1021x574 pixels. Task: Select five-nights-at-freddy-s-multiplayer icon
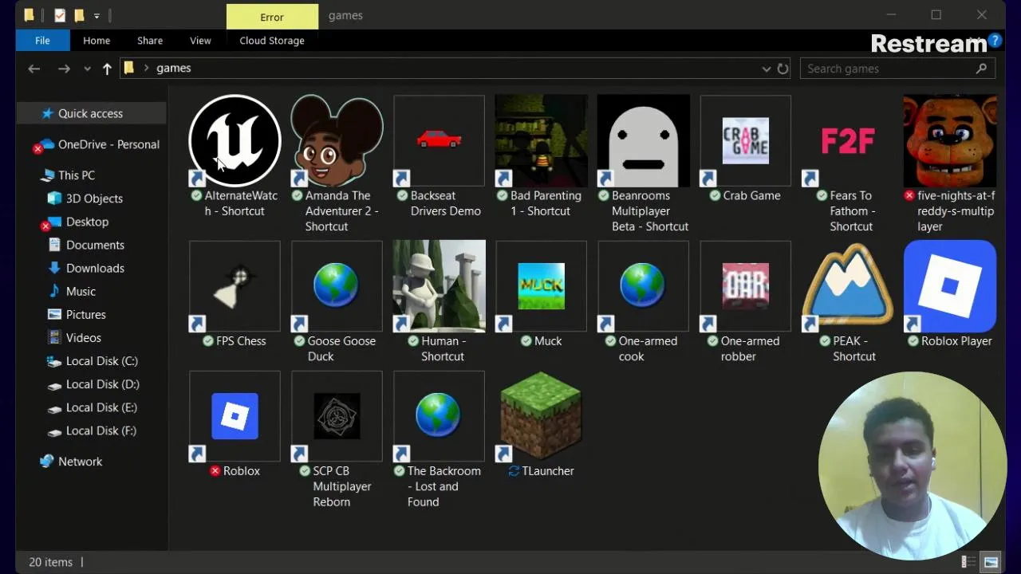(x=950, y=141)
